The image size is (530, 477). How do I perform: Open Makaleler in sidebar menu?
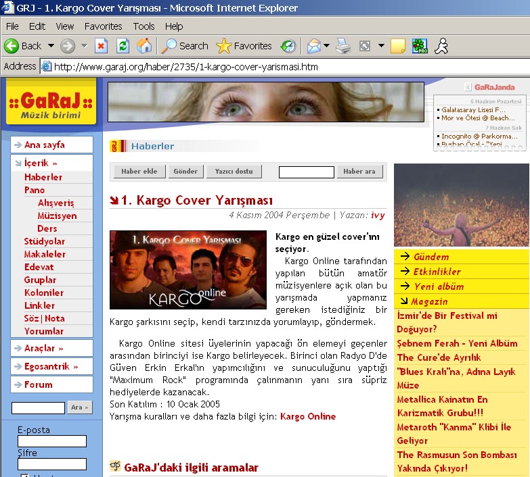45,254
